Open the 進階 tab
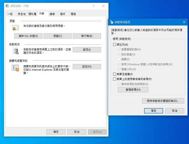The height and width of the screenshot is (144, 189). click(x=74, y=14)
